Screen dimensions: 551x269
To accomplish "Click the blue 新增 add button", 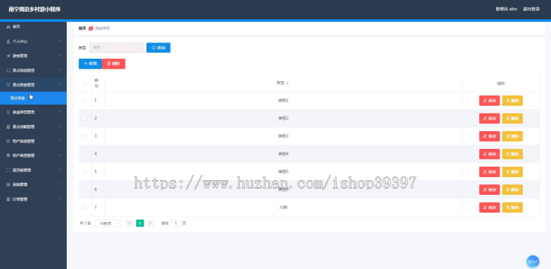I will point(91,64).
